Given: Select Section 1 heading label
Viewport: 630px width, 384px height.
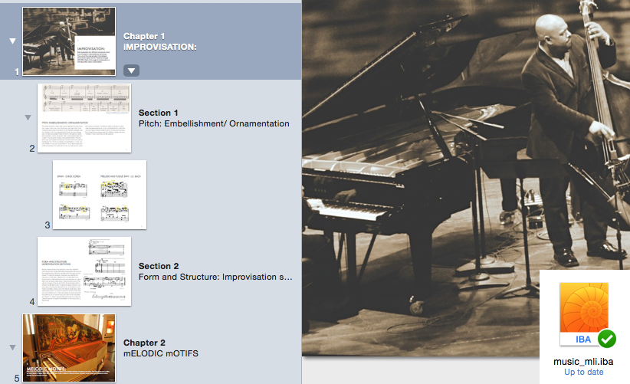Looking at the screenshot, I should [x=159, y=113].
